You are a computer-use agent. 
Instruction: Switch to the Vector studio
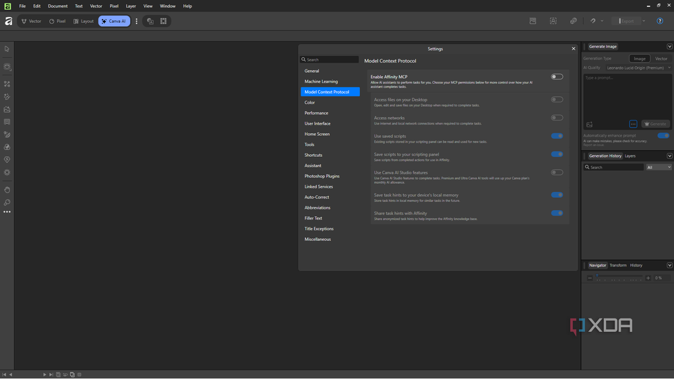[32, 21]
